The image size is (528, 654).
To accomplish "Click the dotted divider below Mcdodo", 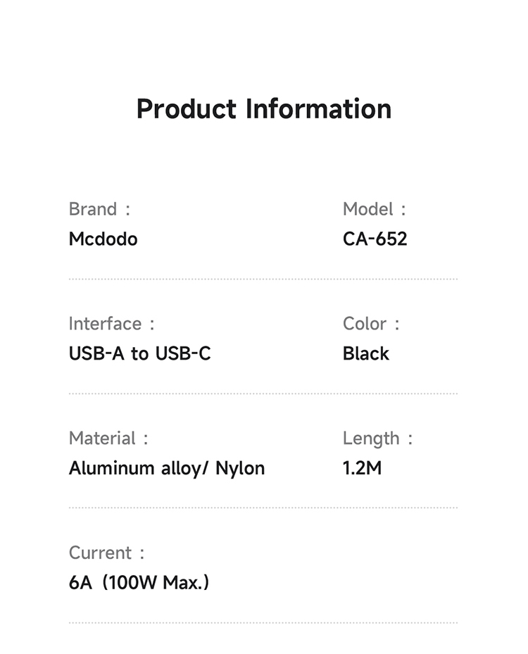I will (263, 279).
